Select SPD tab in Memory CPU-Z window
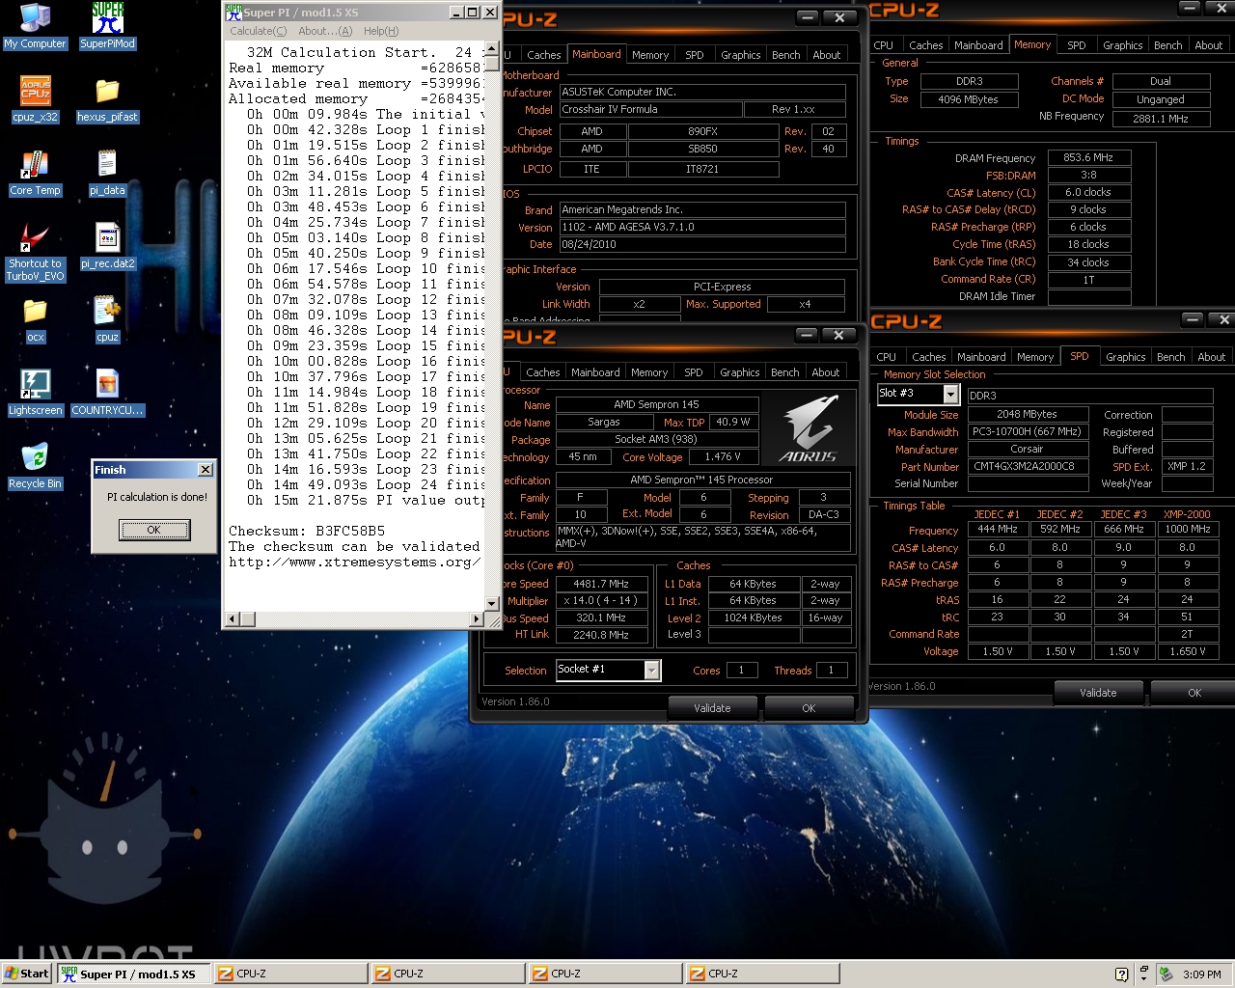The image size is (1235, 988). pos(1076,45)
